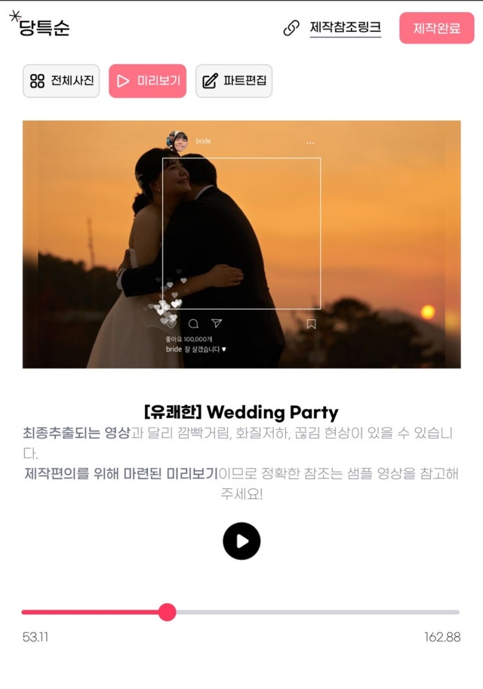Click the grid icon in 전체사진
Image resolution: width=483 pixels, height=689 pixels.
point(37,81)
